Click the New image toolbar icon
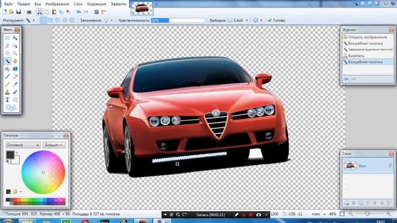This screenshot has height=223, width=397. tap(4, 12)
